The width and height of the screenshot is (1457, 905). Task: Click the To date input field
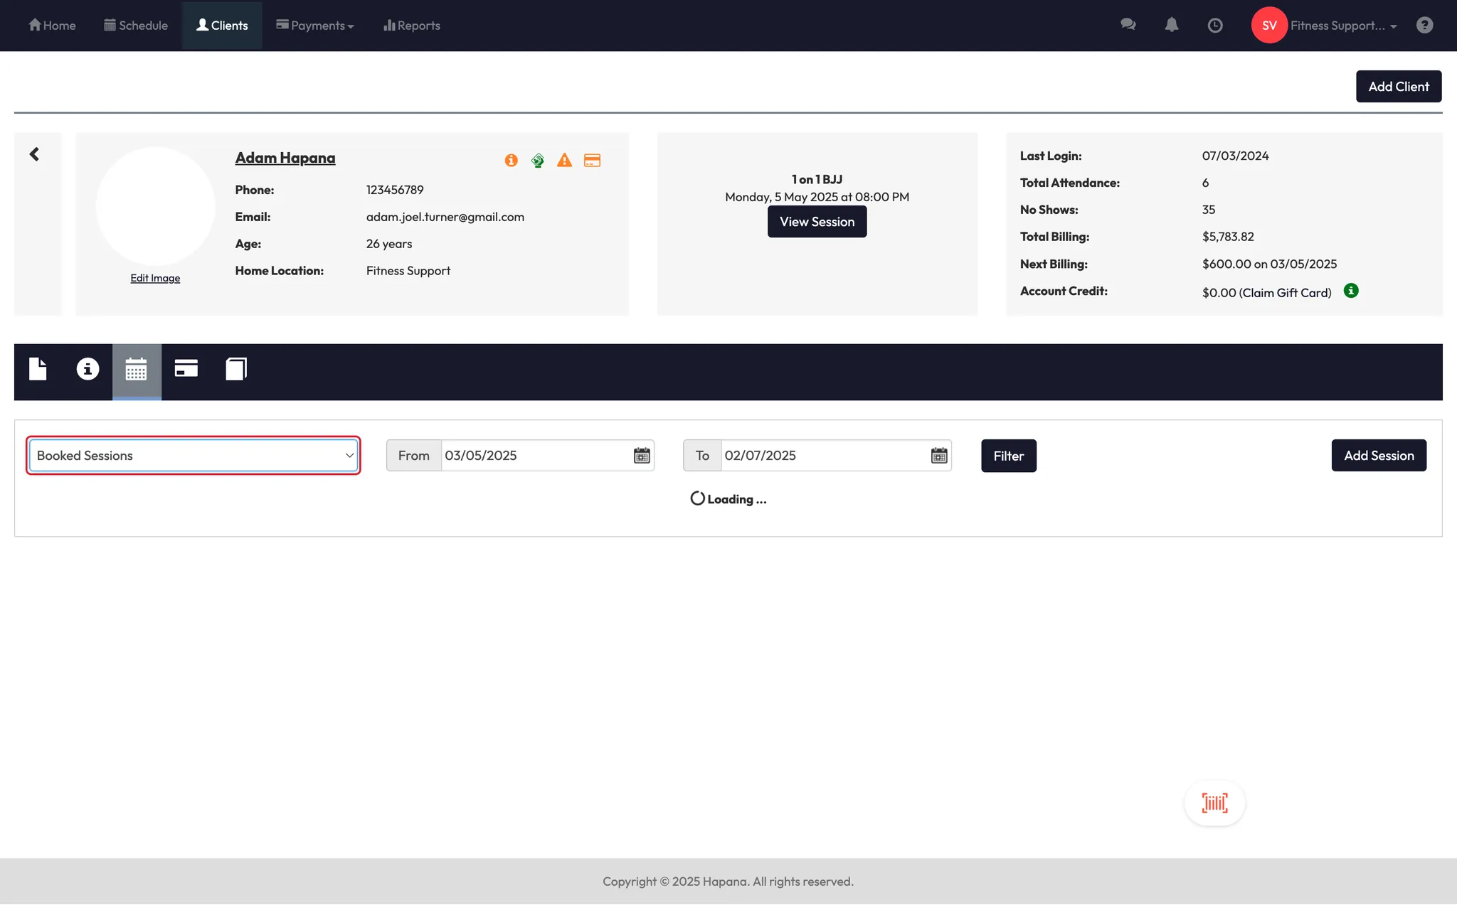[x=824, y=456]
